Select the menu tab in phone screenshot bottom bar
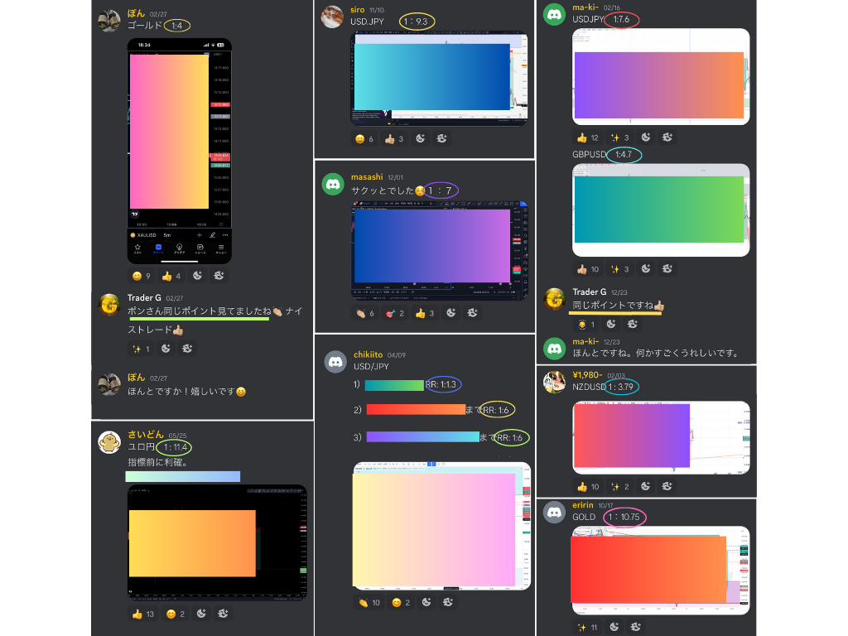Screen dimensions: 848x636 click(221, 248)
